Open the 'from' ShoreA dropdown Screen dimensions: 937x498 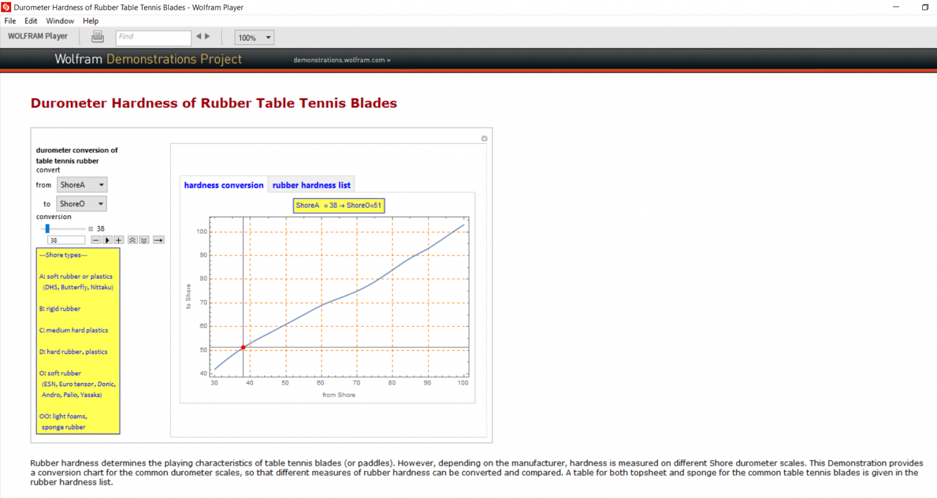pyautogui.click(x=82, y=185)
